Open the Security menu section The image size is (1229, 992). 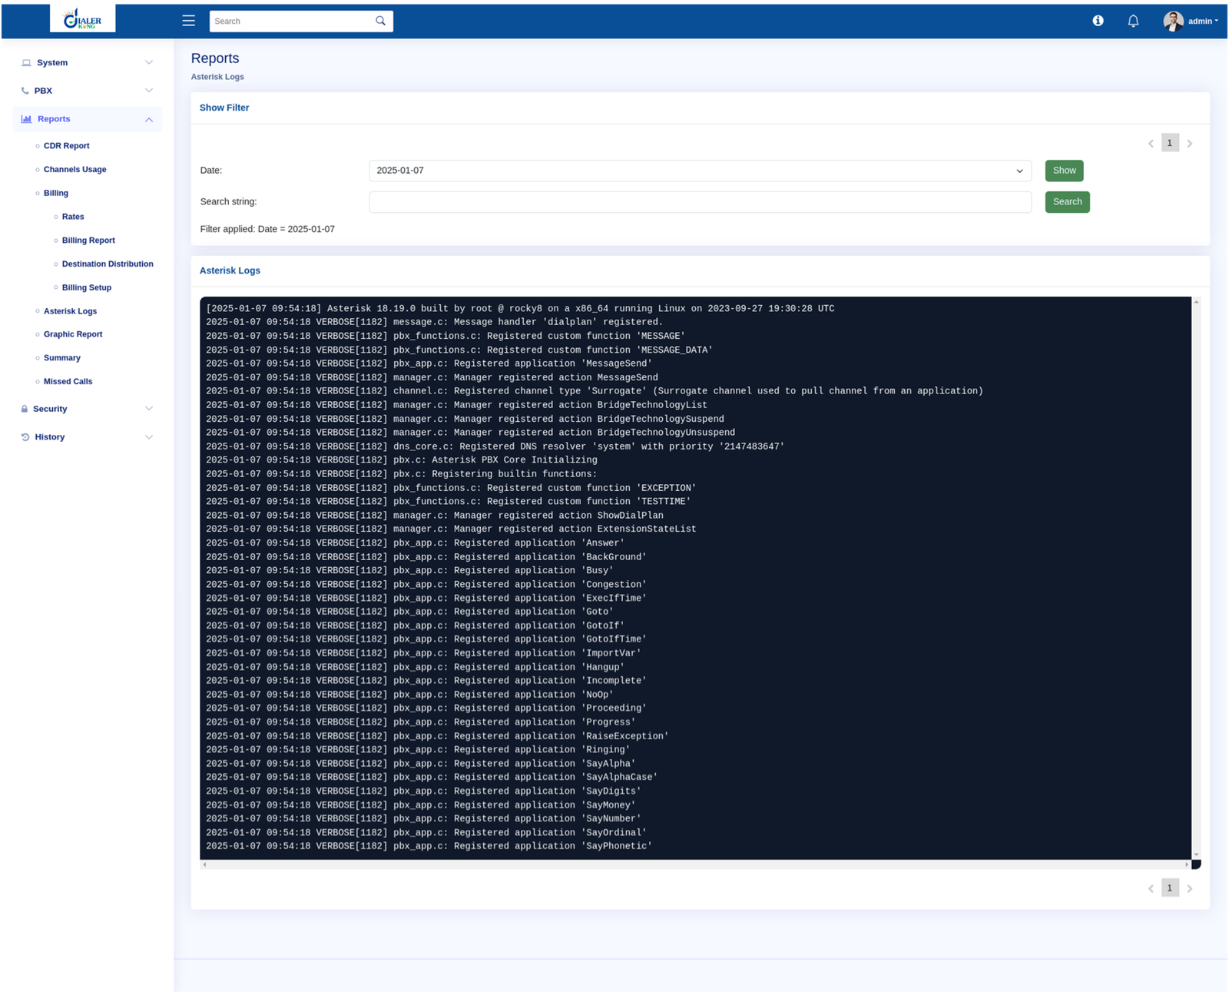click(88, 409)
